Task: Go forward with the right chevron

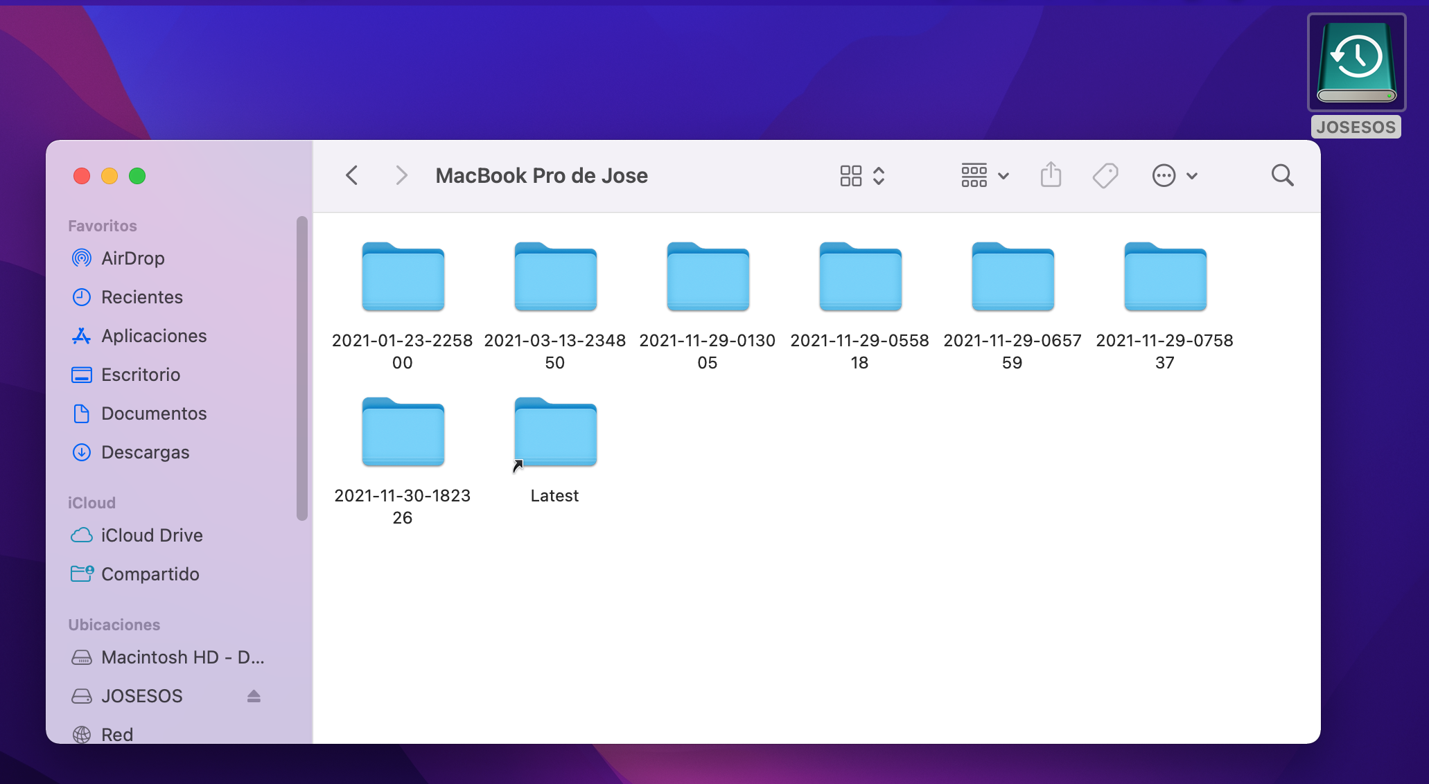Action: (401, 175)
